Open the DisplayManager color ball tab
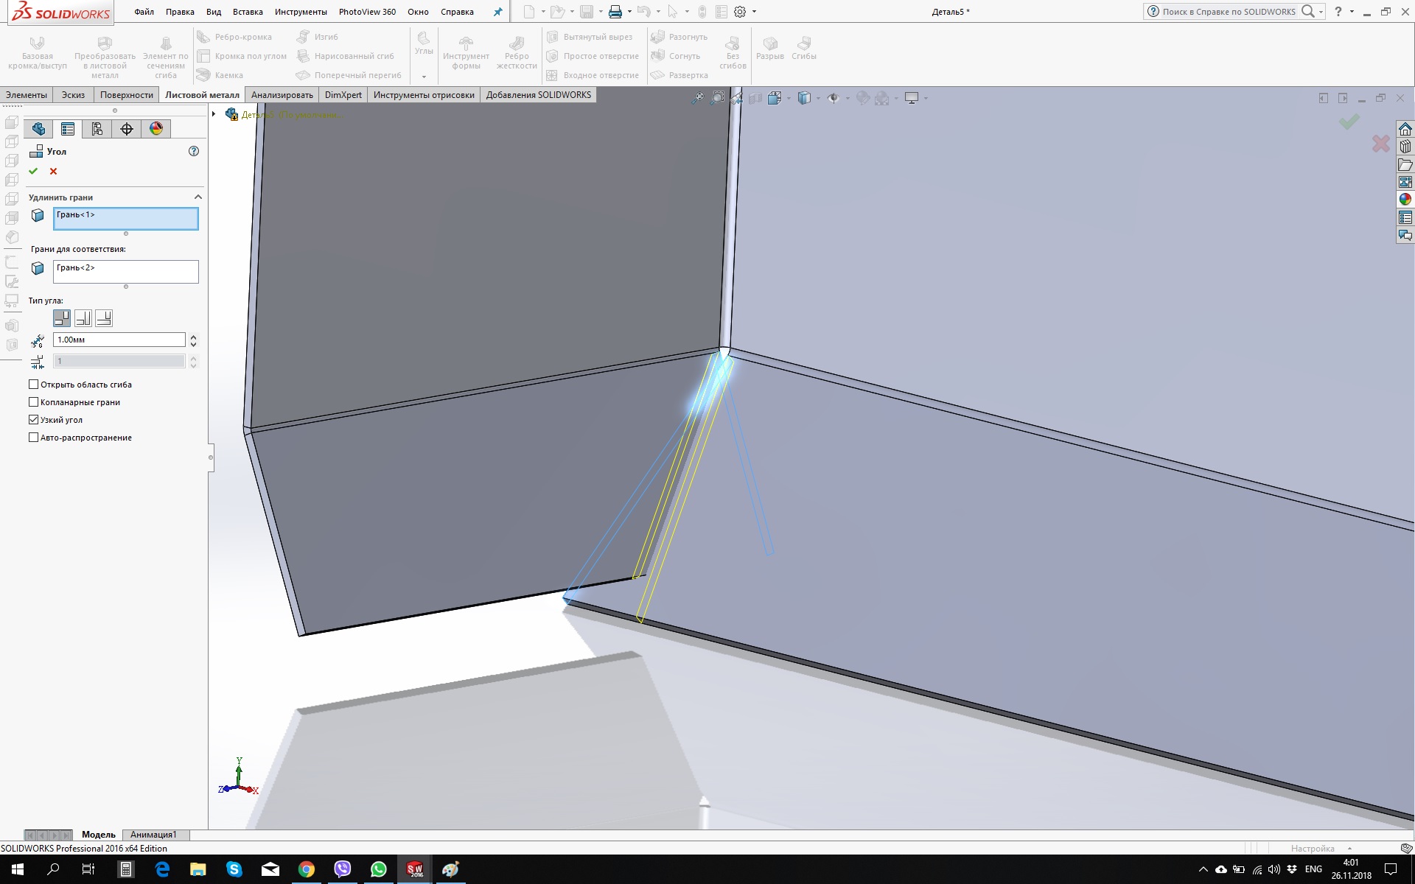The width and height of the screenshot is (1415, 884). (156, 129)
